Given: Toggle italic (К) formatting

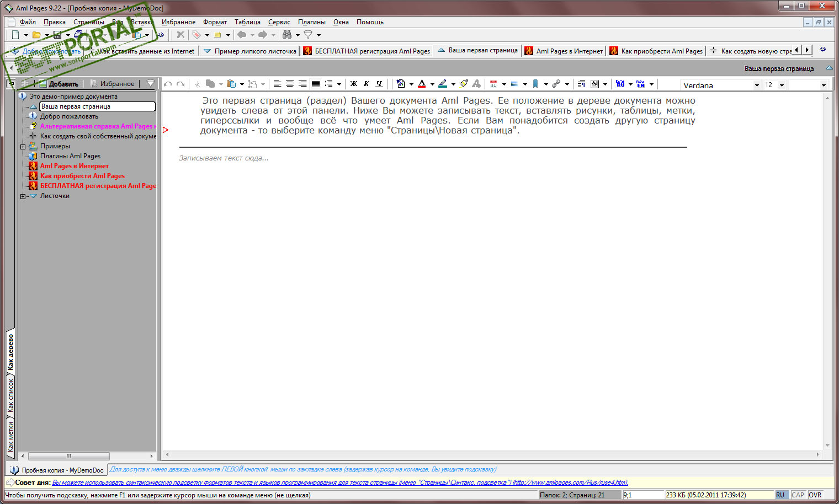Looking at the screenshot, I should [x=367, y=84].
